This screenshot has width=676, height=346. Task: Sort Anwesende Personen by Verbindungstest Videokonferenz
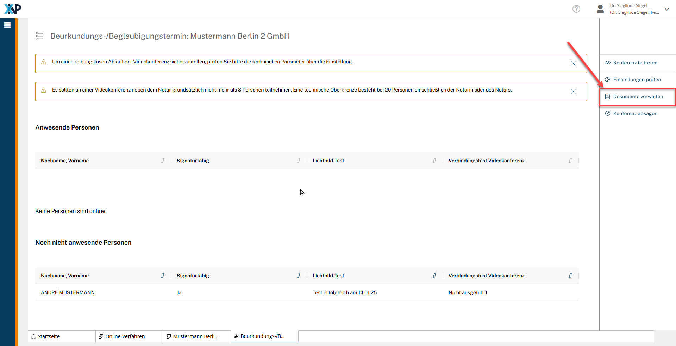(x=570, y=161)
